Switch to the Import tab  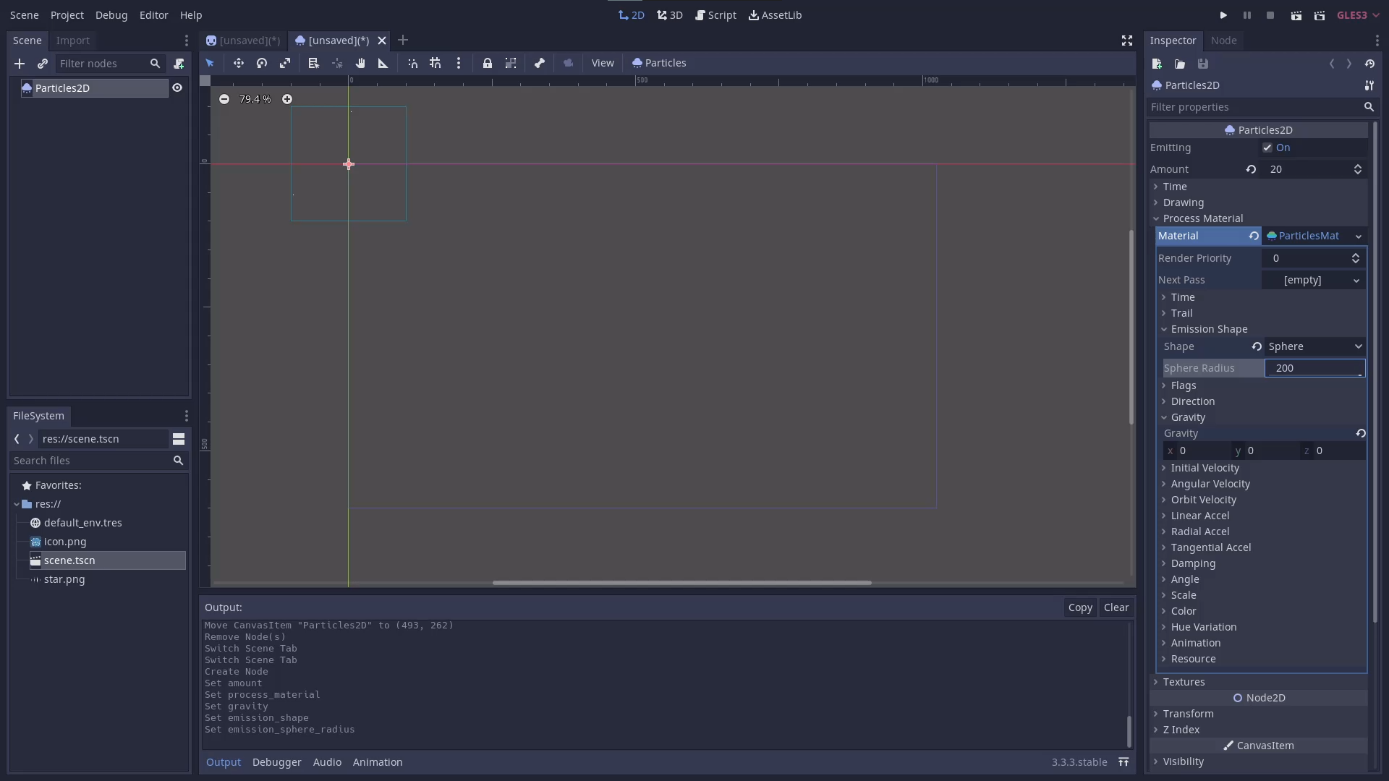point(73,40)
